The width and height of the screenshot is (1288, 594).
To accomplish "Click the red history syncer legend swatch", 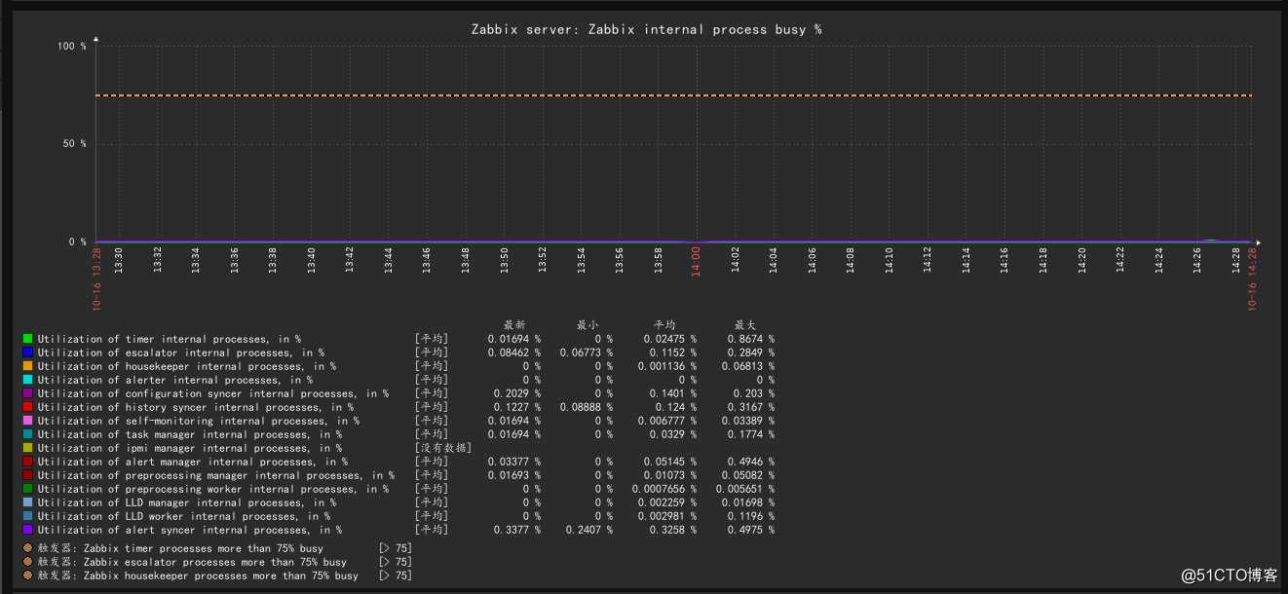I will click(x=27, y=407).
